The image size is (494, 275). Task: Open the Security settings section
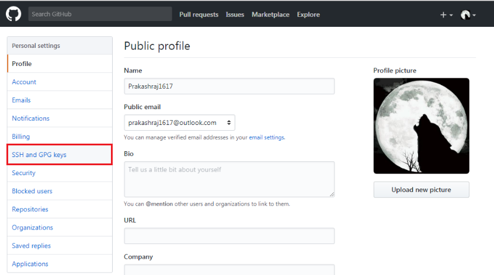coord(24,173)
